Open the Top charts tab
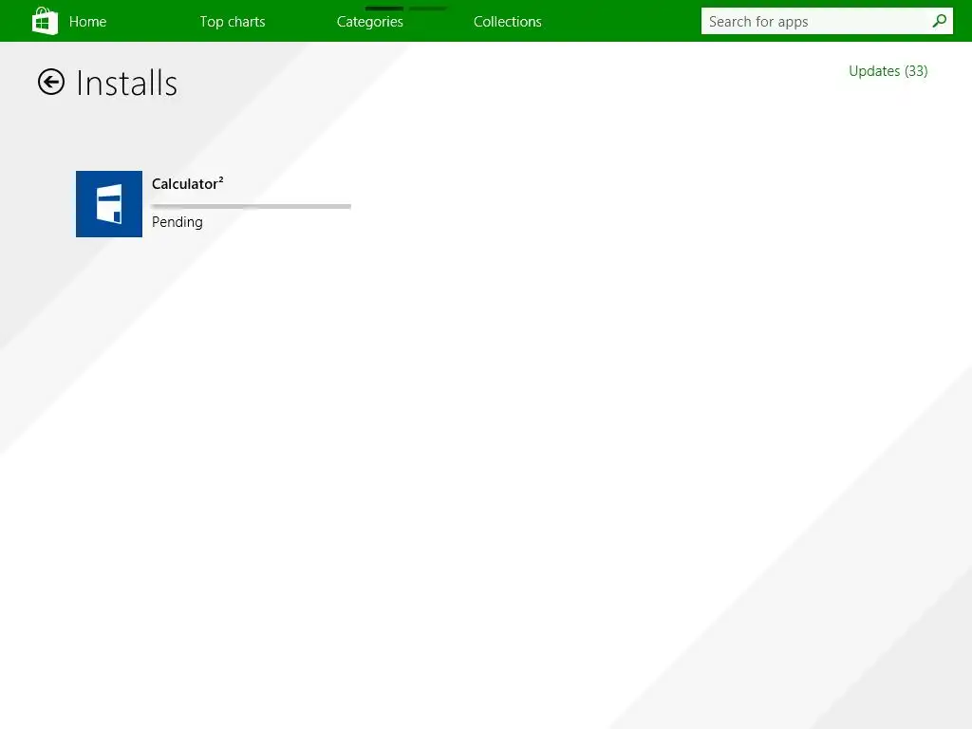The height and width of the screenshot is (729, 972). tap(233, 22)
